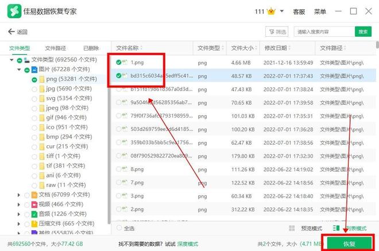This screenshot has height=251, width=379.
Task: Click the root 文件类型 computer icon
Action: tap(26, 60)
